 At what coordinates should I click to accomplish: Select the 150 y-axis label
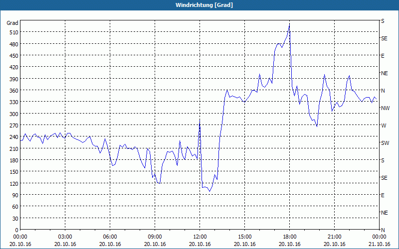[14, 172]
